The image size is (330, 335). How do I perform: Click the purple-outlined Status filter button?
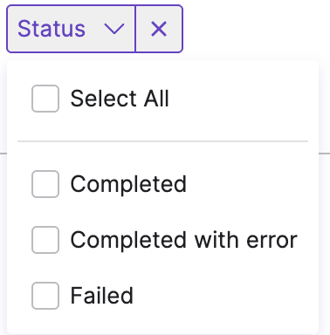tap(71, 29)
